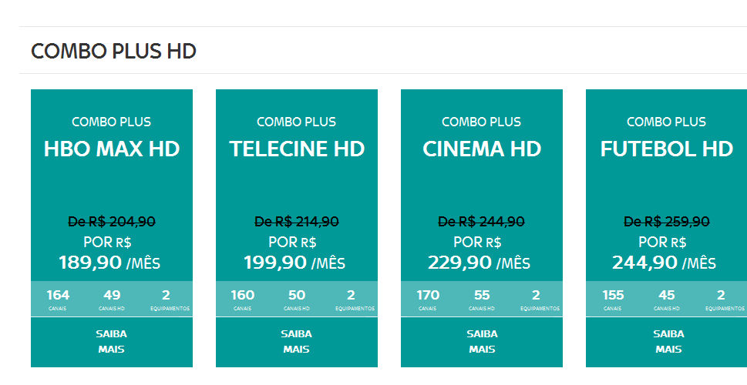Click the struck-through De R$ 259,90 price
The height and width of the screenshot is (385, 747).
[667, 221]
